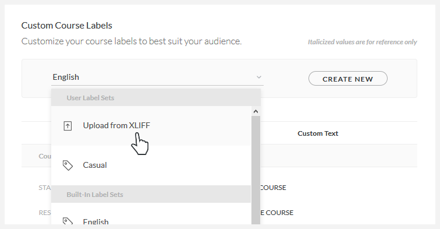Select the Casual label set
This screenshot has width=440, height=229.
151,165
